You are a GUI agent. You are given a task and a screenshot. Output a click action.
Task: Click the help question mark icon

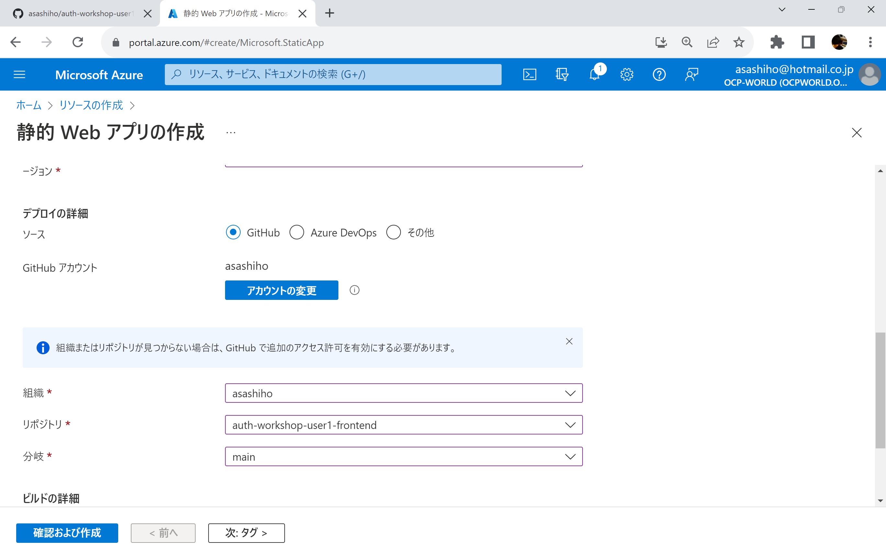[x=659, y=74]
